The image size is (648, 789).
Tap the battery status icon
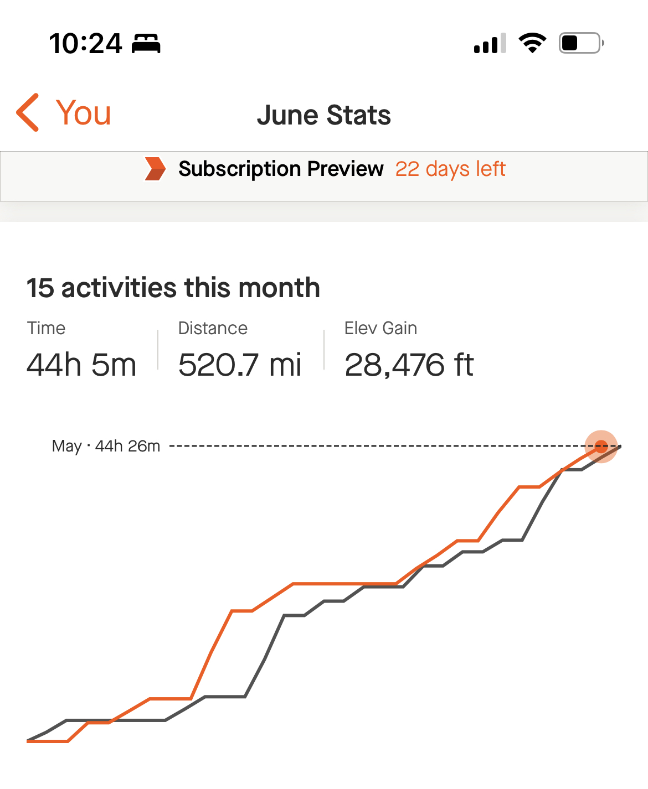pyautogui.click(x=582, y=43)
